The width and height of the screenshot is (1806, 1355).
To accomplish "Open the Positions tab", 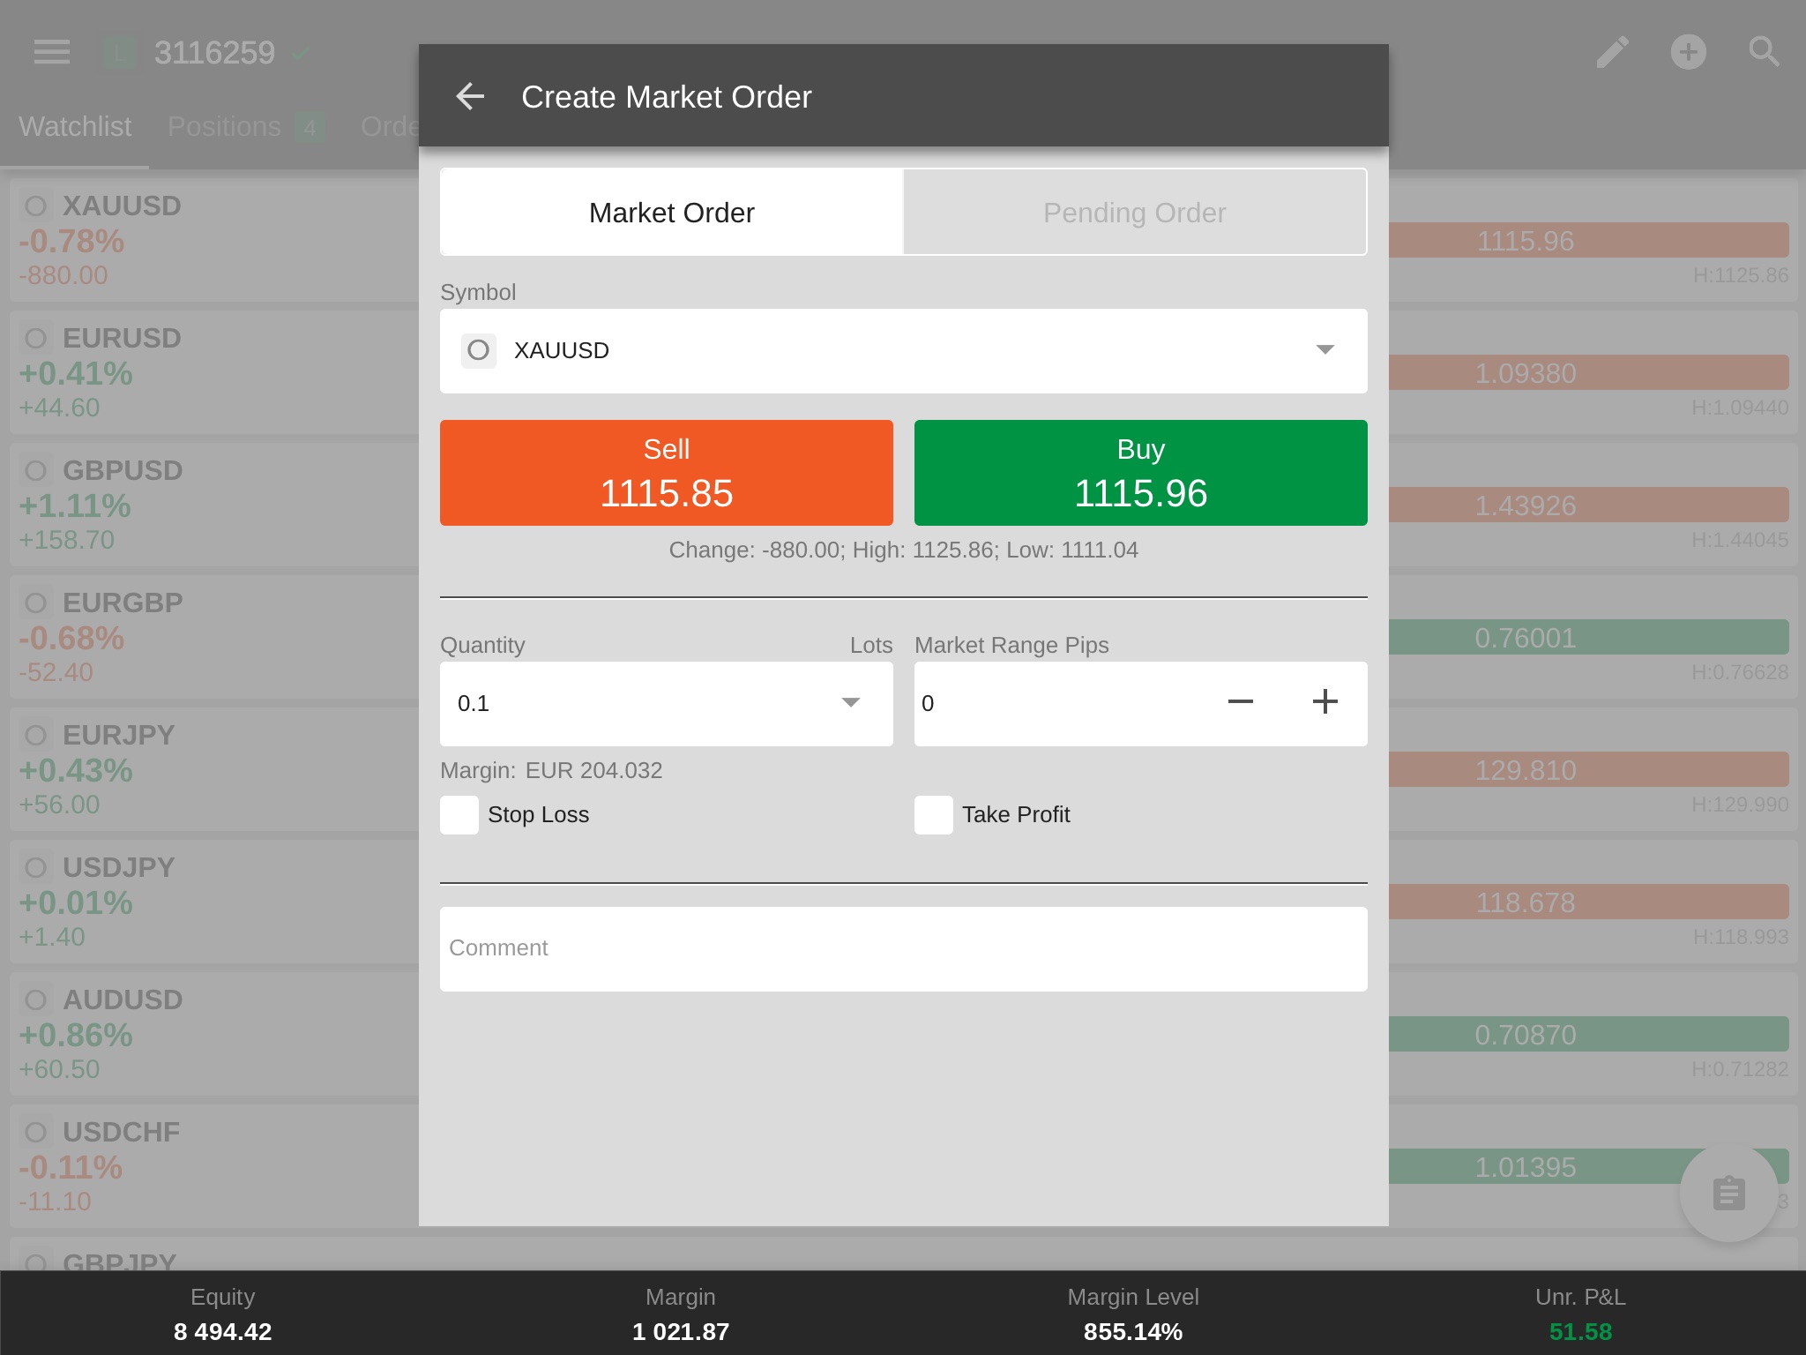I will click(x=225, y=127).
